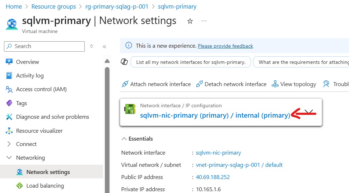
Task: Open the network interface / IP configuration dropdown
Action: click(221, 112)
